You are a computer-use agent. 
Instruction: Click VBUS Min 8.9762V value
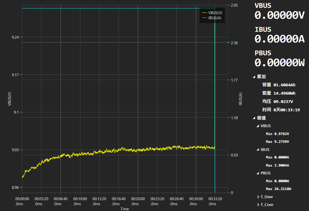[x=282, y=134]
